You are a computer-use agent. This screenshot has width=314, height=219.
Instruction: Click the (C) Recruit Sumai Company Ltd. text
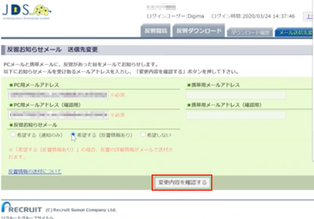coord(81,210)
